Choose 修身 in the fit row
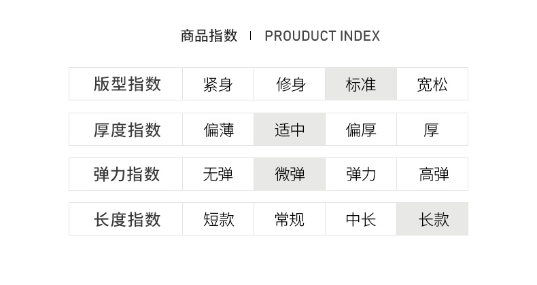537x285 pixels. 290,84
